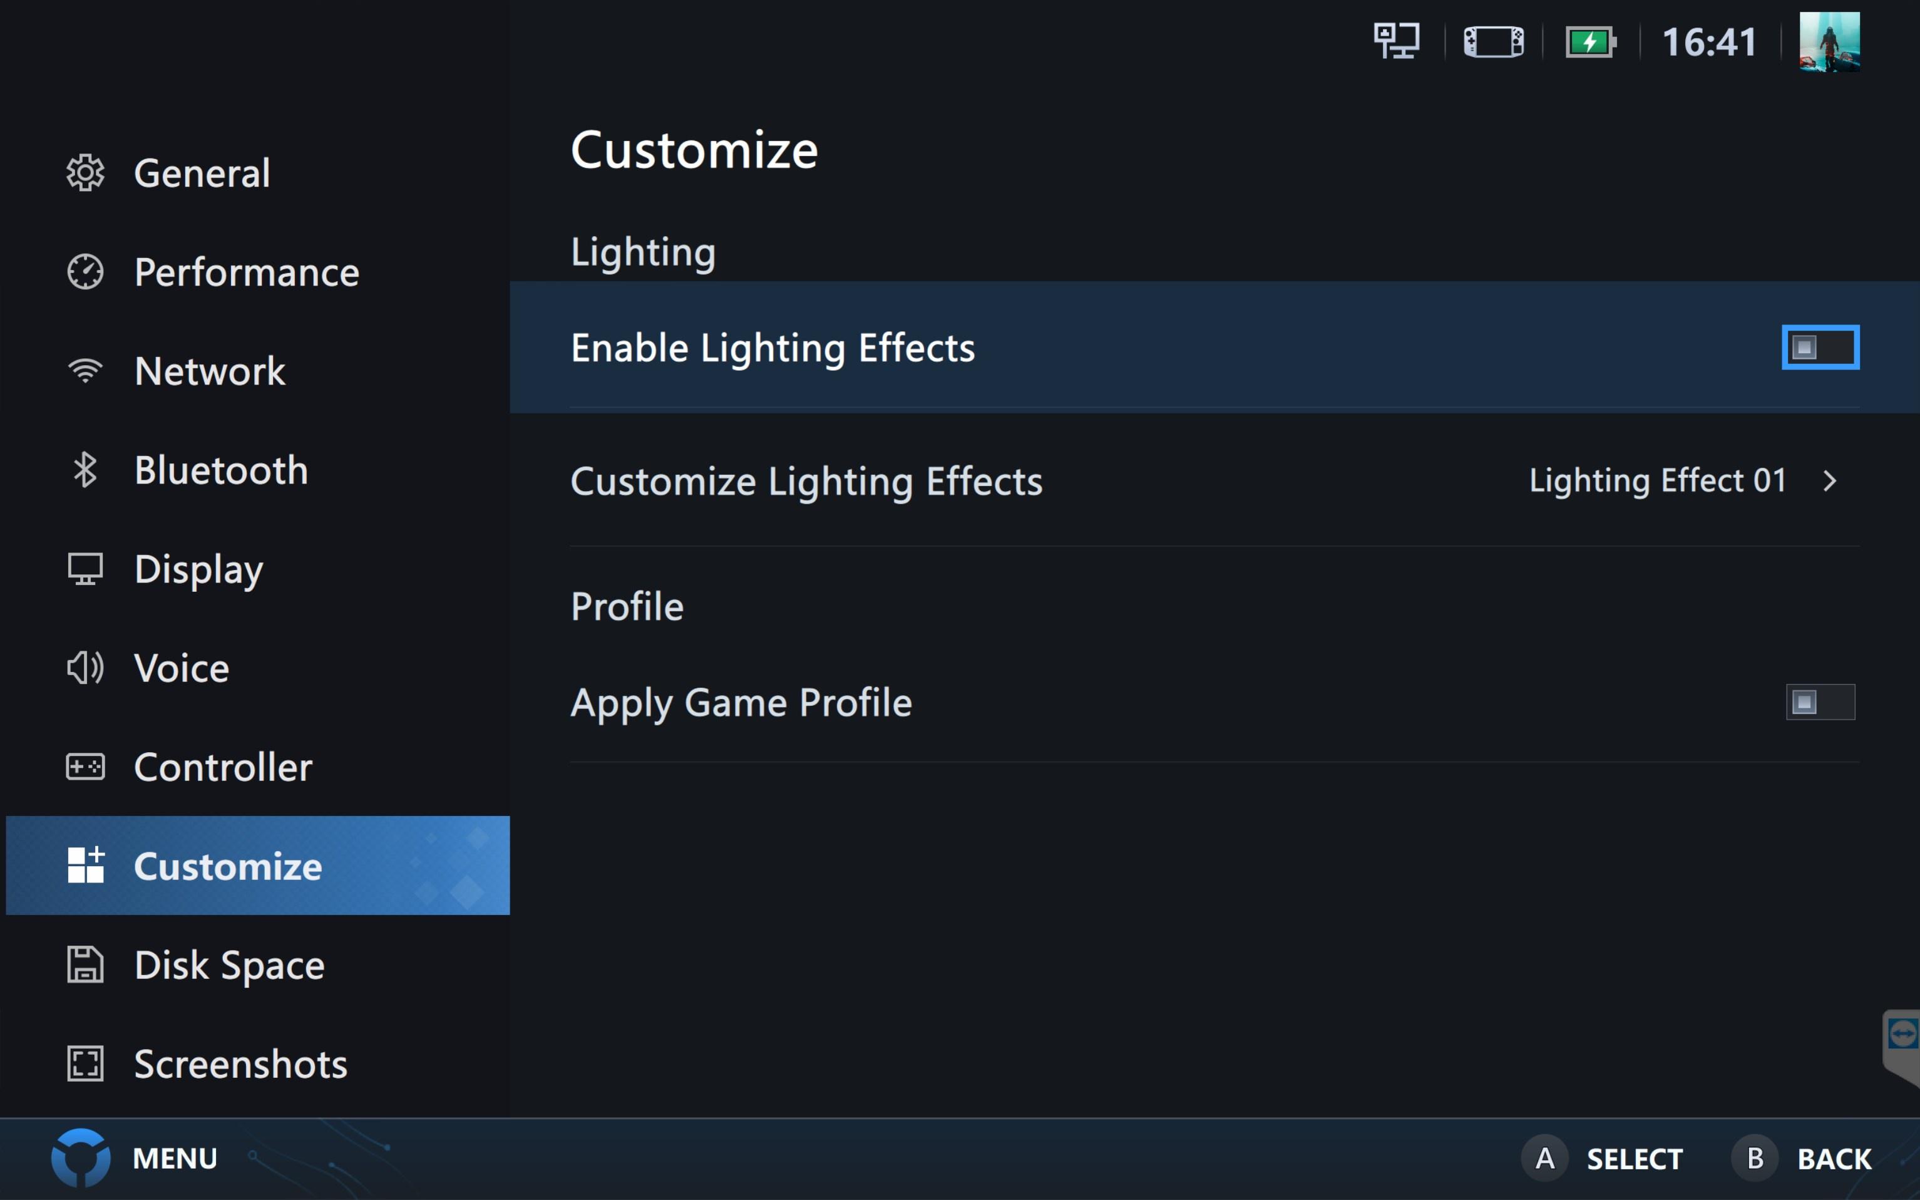Select the Controller settings icon

point(87,765)
